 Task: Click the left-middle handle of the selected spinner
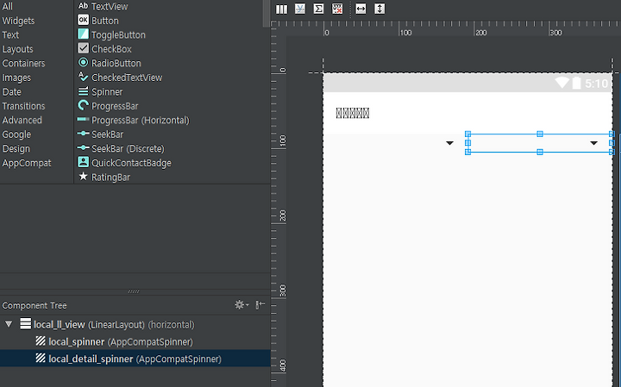coord(467,143)
